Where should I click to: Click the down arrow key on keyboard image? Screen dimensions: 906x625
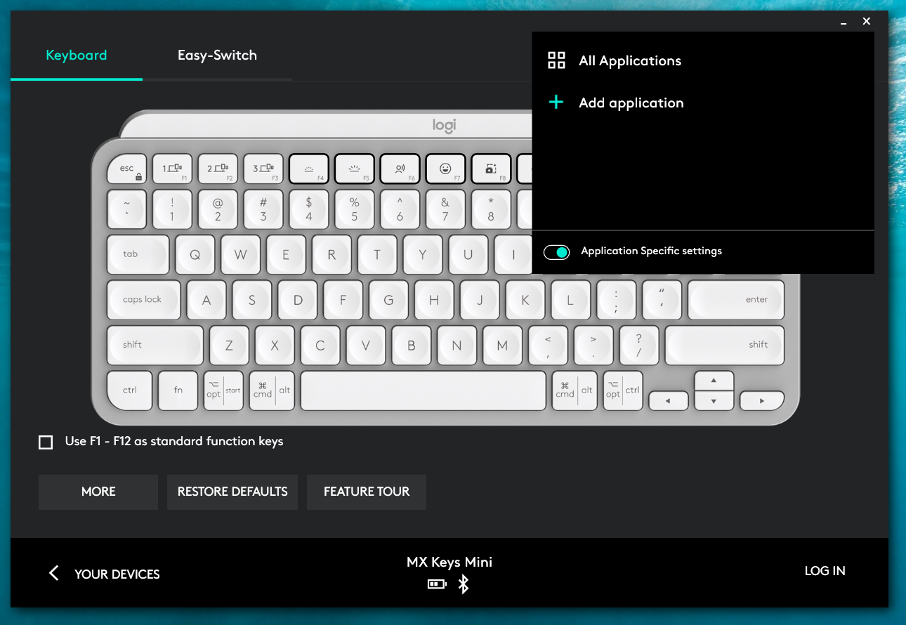(714, 401)
